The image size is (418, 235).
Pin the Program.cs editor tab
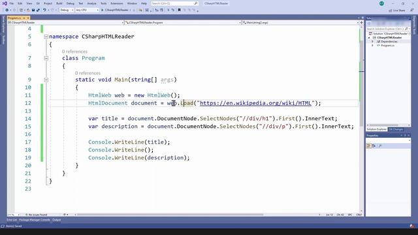pos(24,18)
